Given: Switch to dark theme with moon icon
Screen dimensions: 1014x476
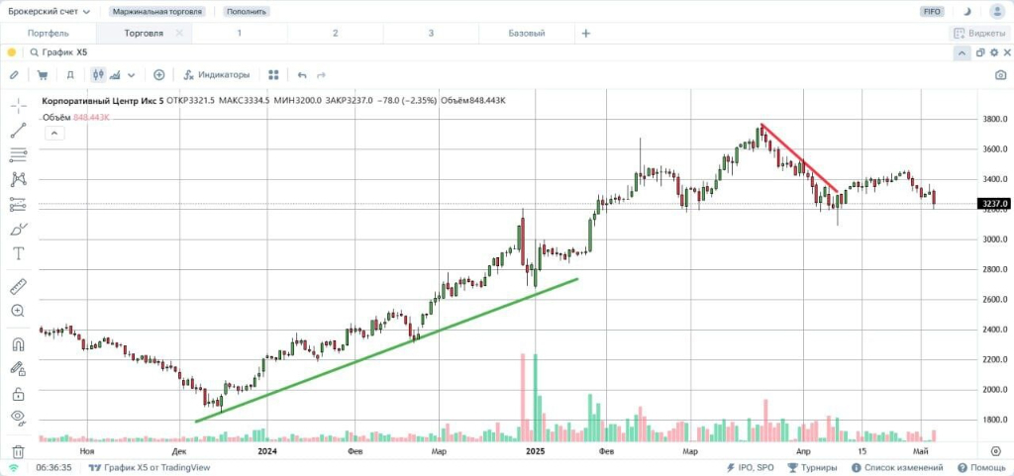Looking at the screenshot, I should click(966, 11).
